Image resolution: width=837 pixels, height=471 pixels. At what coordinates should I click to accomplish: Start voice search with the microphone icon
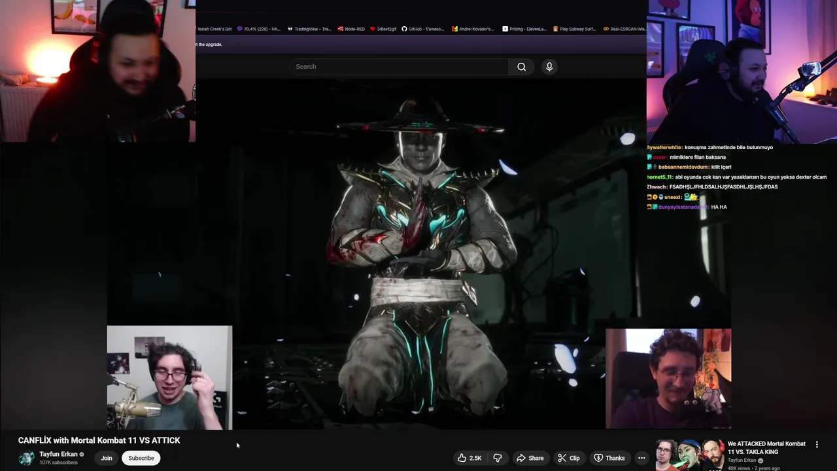549,67
